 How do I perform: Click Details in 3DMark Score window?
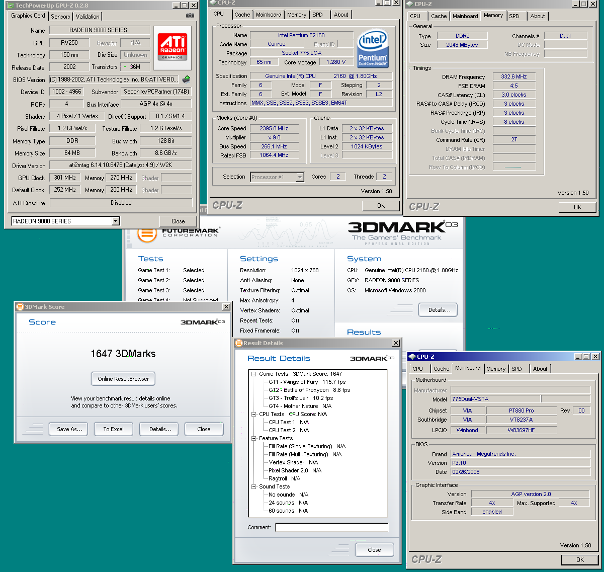[160, 429]
